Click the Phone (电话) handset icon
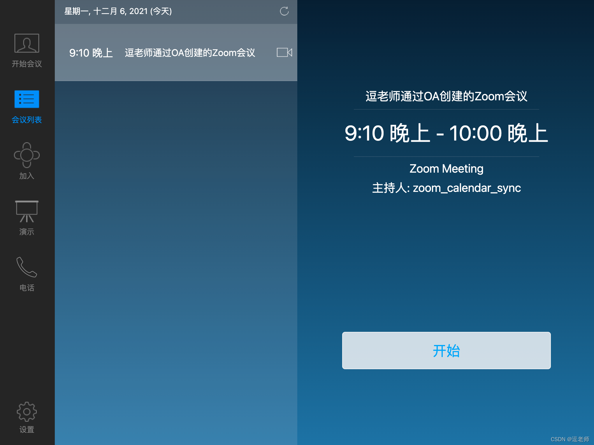This screenshot has height=445, width=594. [27, 267]
